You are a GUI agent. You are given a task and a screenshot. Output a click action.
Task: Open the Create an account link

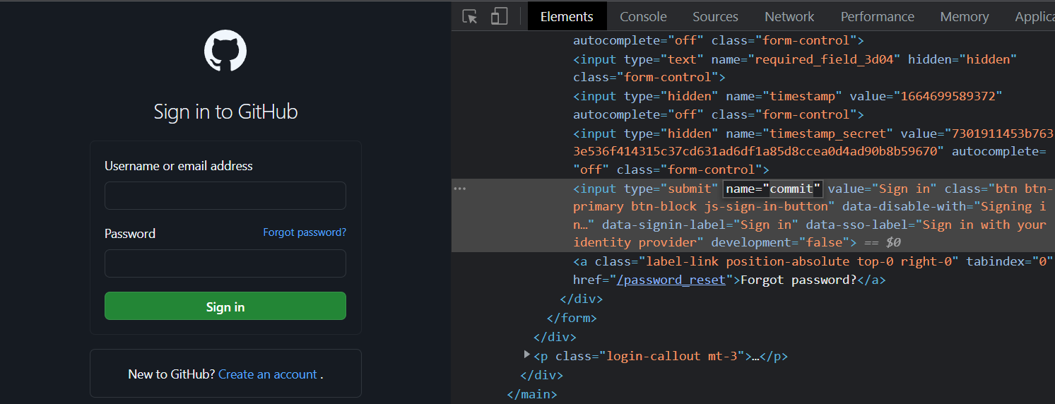tap(268, 374)
